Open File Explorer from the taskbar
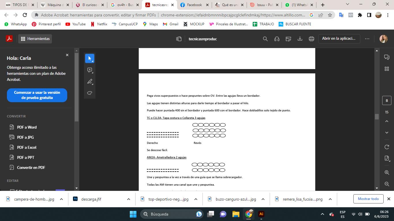 pos(236,214)
